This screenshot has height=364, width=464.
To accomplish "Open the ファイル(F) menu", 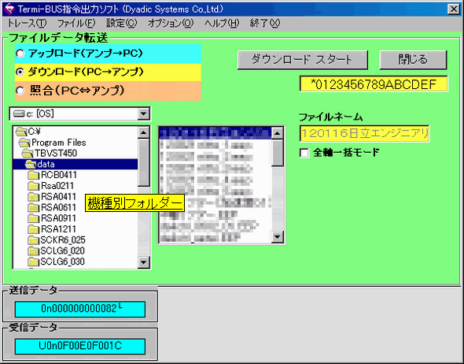I will pyautogui.click(x=76, y=23).
